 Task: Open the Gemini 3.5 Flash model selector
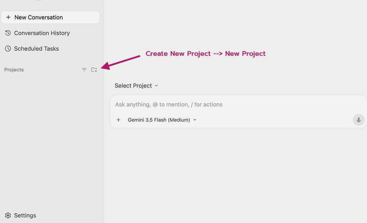(x=162, y=120)
